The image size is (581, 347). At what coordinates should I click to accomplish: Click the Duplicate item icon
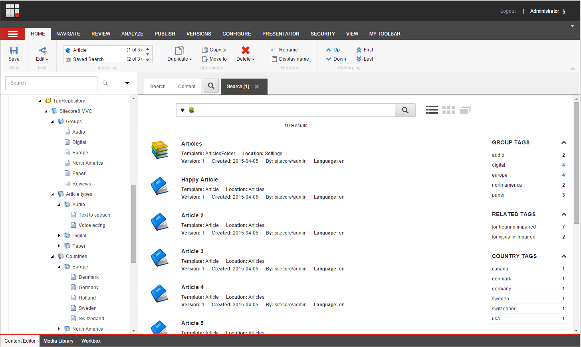180,50
